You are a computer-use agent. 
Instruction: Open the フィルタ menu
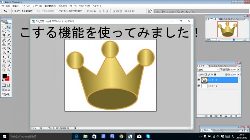pos(62,6)
